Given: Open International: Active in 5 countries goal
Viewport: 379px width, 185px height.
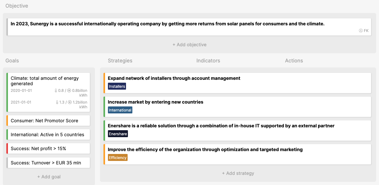Looking at the screenshot, I should pyautogui.click(x=48, y=135).
